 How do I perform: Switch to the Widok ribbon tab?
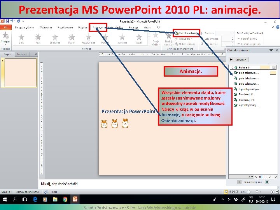(x=147, y=27)
